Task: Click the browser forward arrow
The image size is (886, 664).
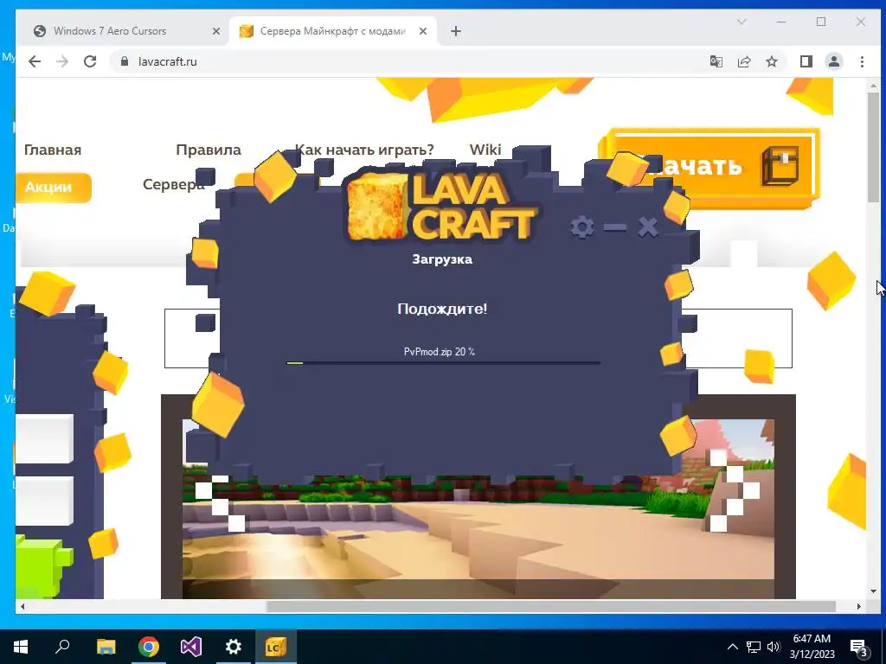Action: tap(62, 61)
